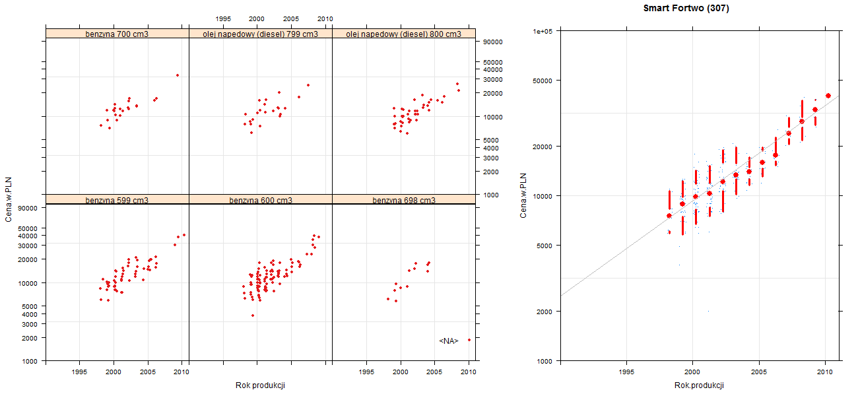This screenshot has height=396, width=858.
Task: Click the top axis '2010' tick label
Action: point(325,19)
